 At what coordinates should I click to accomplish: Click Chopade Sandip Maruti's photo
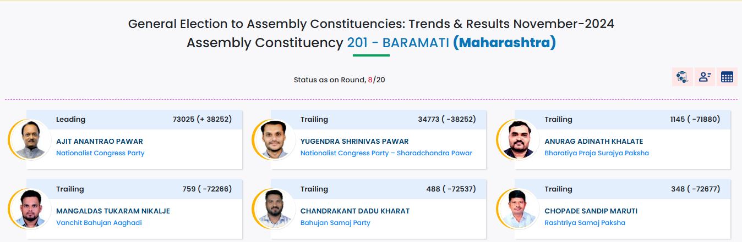(516, 209)
